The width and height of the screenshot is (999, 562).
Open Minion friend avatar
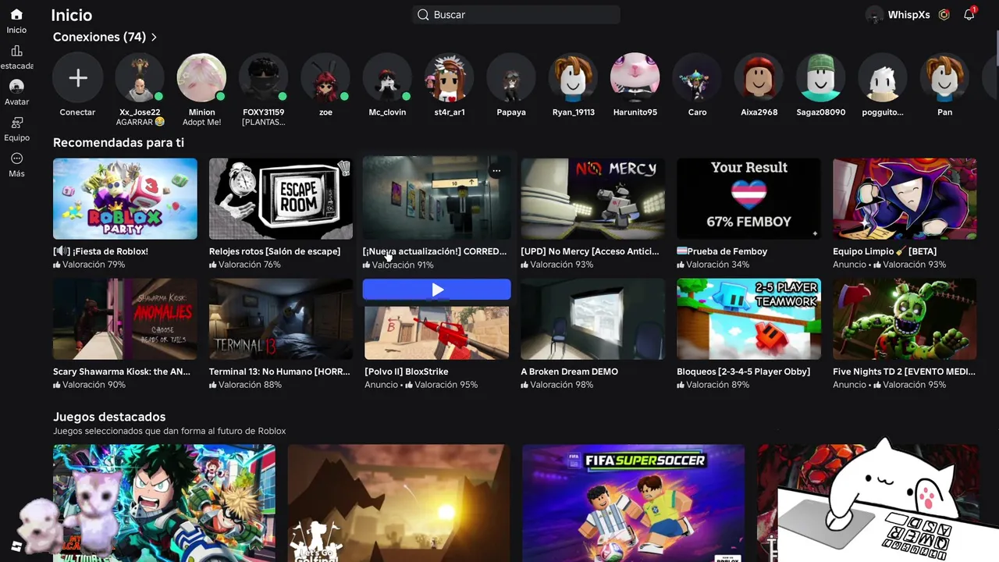(201, 78)
